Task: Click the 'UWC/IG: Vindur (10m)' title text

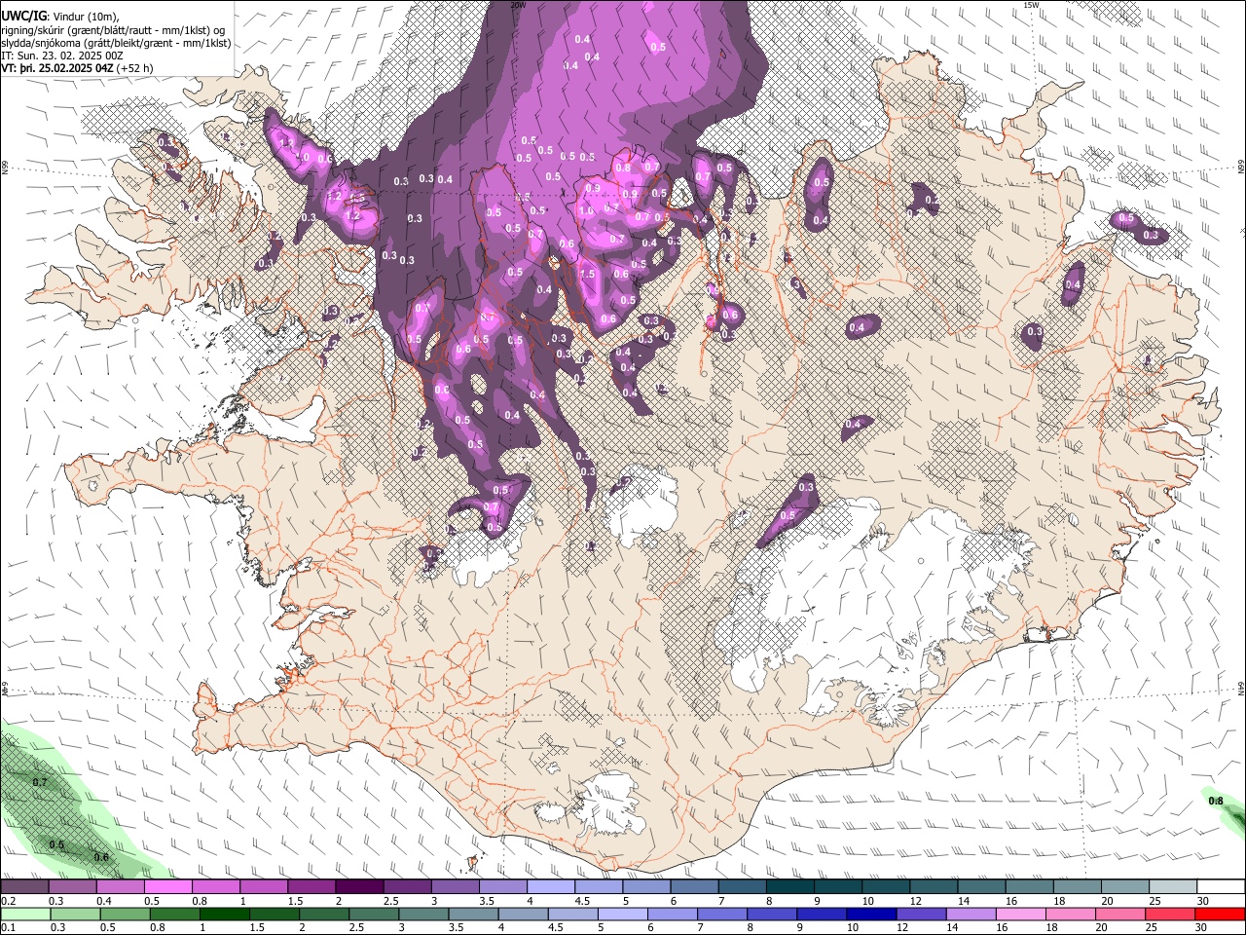Action: pos(60,17)
